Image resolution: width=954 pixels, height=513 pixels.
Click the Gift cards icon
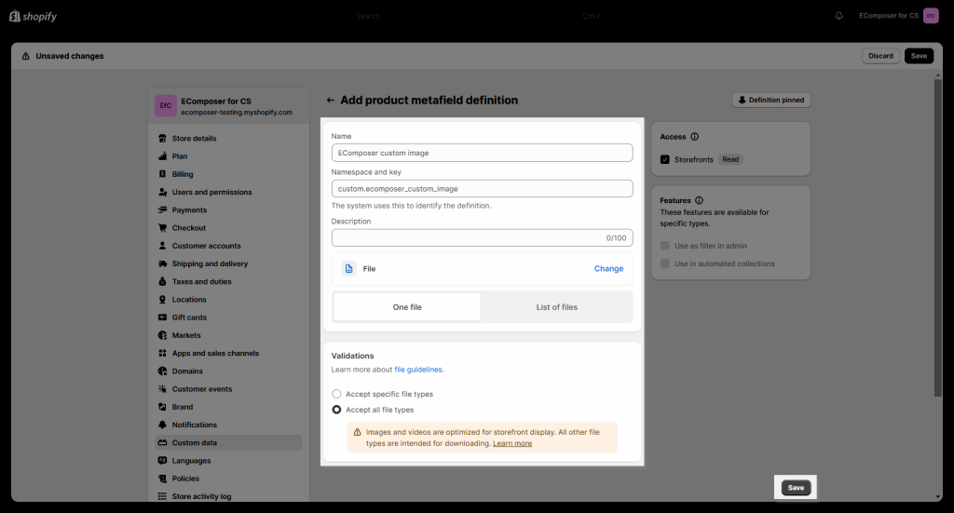pyautogui.click(x=162, y=317)
